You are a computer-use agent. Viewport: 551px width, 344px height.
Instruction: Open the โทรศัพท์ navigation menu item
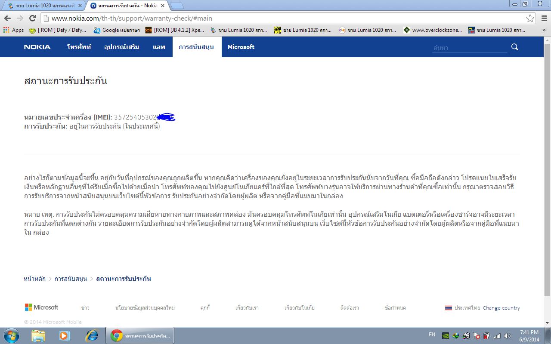point(79,47)
